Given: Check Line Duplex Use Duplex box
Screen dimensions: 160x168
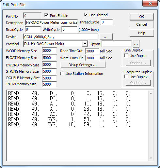Looking at the screenshot, I should (x=126, y=55).
